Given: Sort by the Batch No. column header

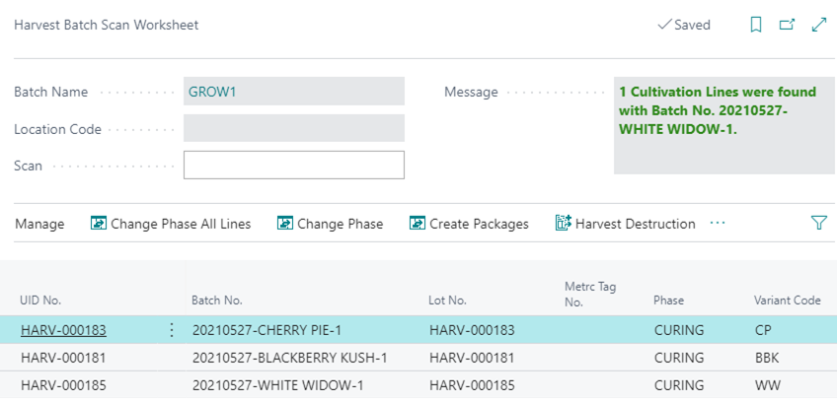Looking at the screenshot, I should point(217,301).
